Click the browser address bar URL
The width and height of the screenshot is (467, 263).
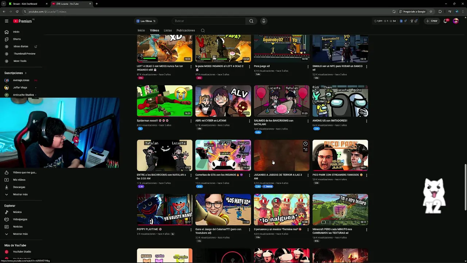tap(47, 11)
